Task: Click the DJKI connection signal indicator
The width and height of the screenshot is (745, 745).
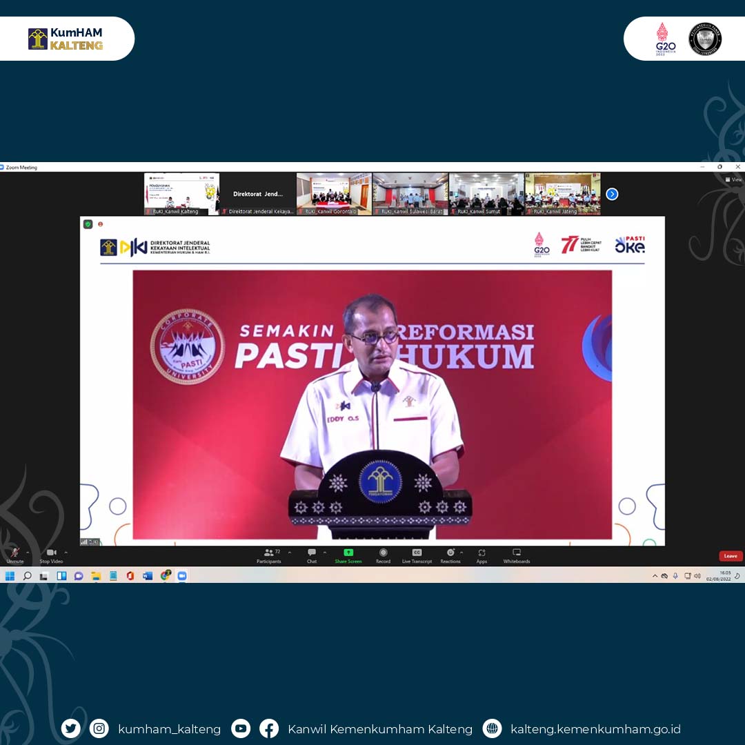Action: [90, 542]
